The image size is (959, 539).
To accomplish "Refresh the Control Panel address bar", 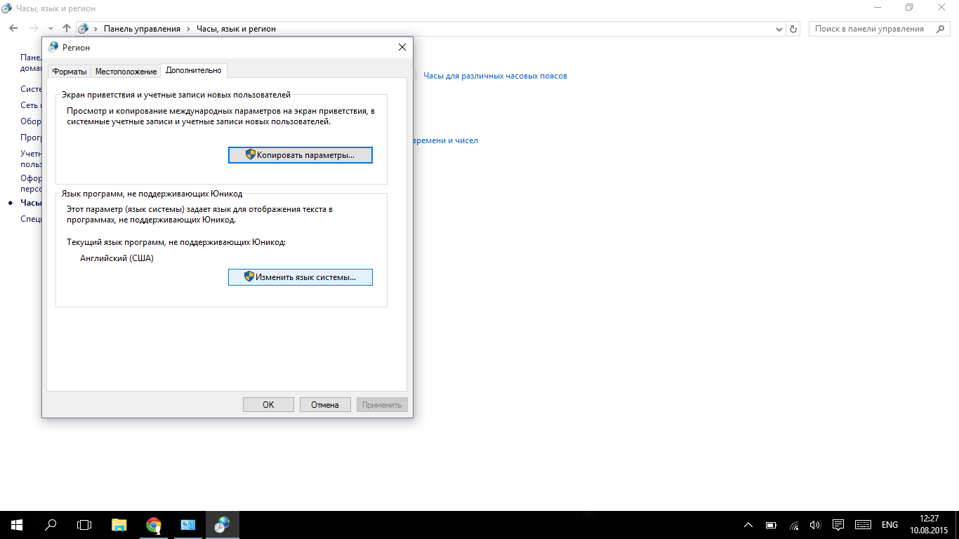I will tap(794, 29).
